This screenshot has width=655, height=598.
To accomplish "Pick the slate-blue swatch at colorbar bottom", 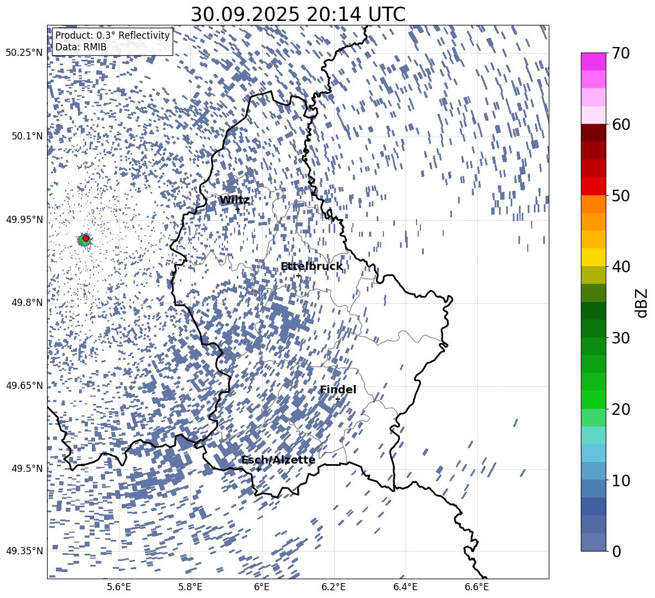I will pos(594,542).
